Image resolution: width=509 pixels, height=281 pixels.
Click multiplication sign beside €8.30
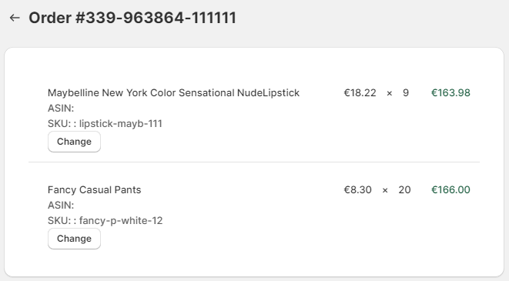click(x=385, y=190)
